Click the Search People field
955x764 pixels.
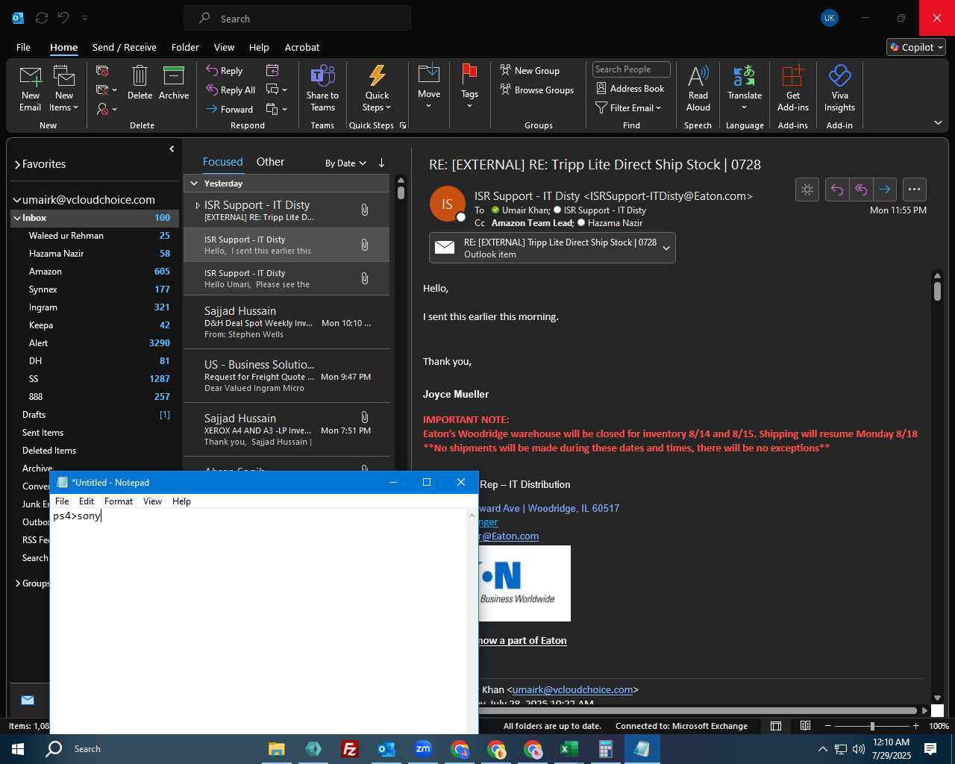(x=631, y=69)
